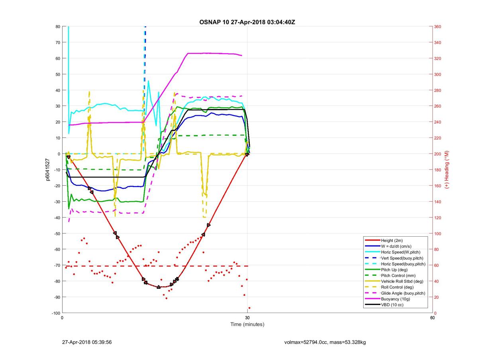This screenshot has height=352, width=478.
Task: Click the Time (minutes) axis label
Action: point(247,324)
